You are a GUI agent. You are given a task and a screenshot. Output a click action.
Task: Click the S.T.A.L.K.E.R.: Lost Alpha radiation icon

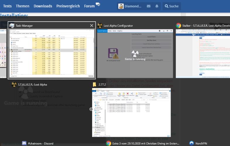tap(14, 85)
